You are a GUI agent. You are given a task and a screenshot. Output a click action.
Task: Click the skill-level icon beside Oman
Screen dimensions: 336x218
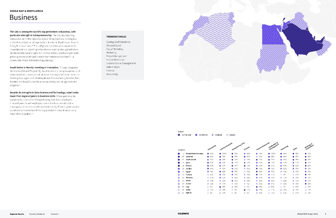pos(179,181)
